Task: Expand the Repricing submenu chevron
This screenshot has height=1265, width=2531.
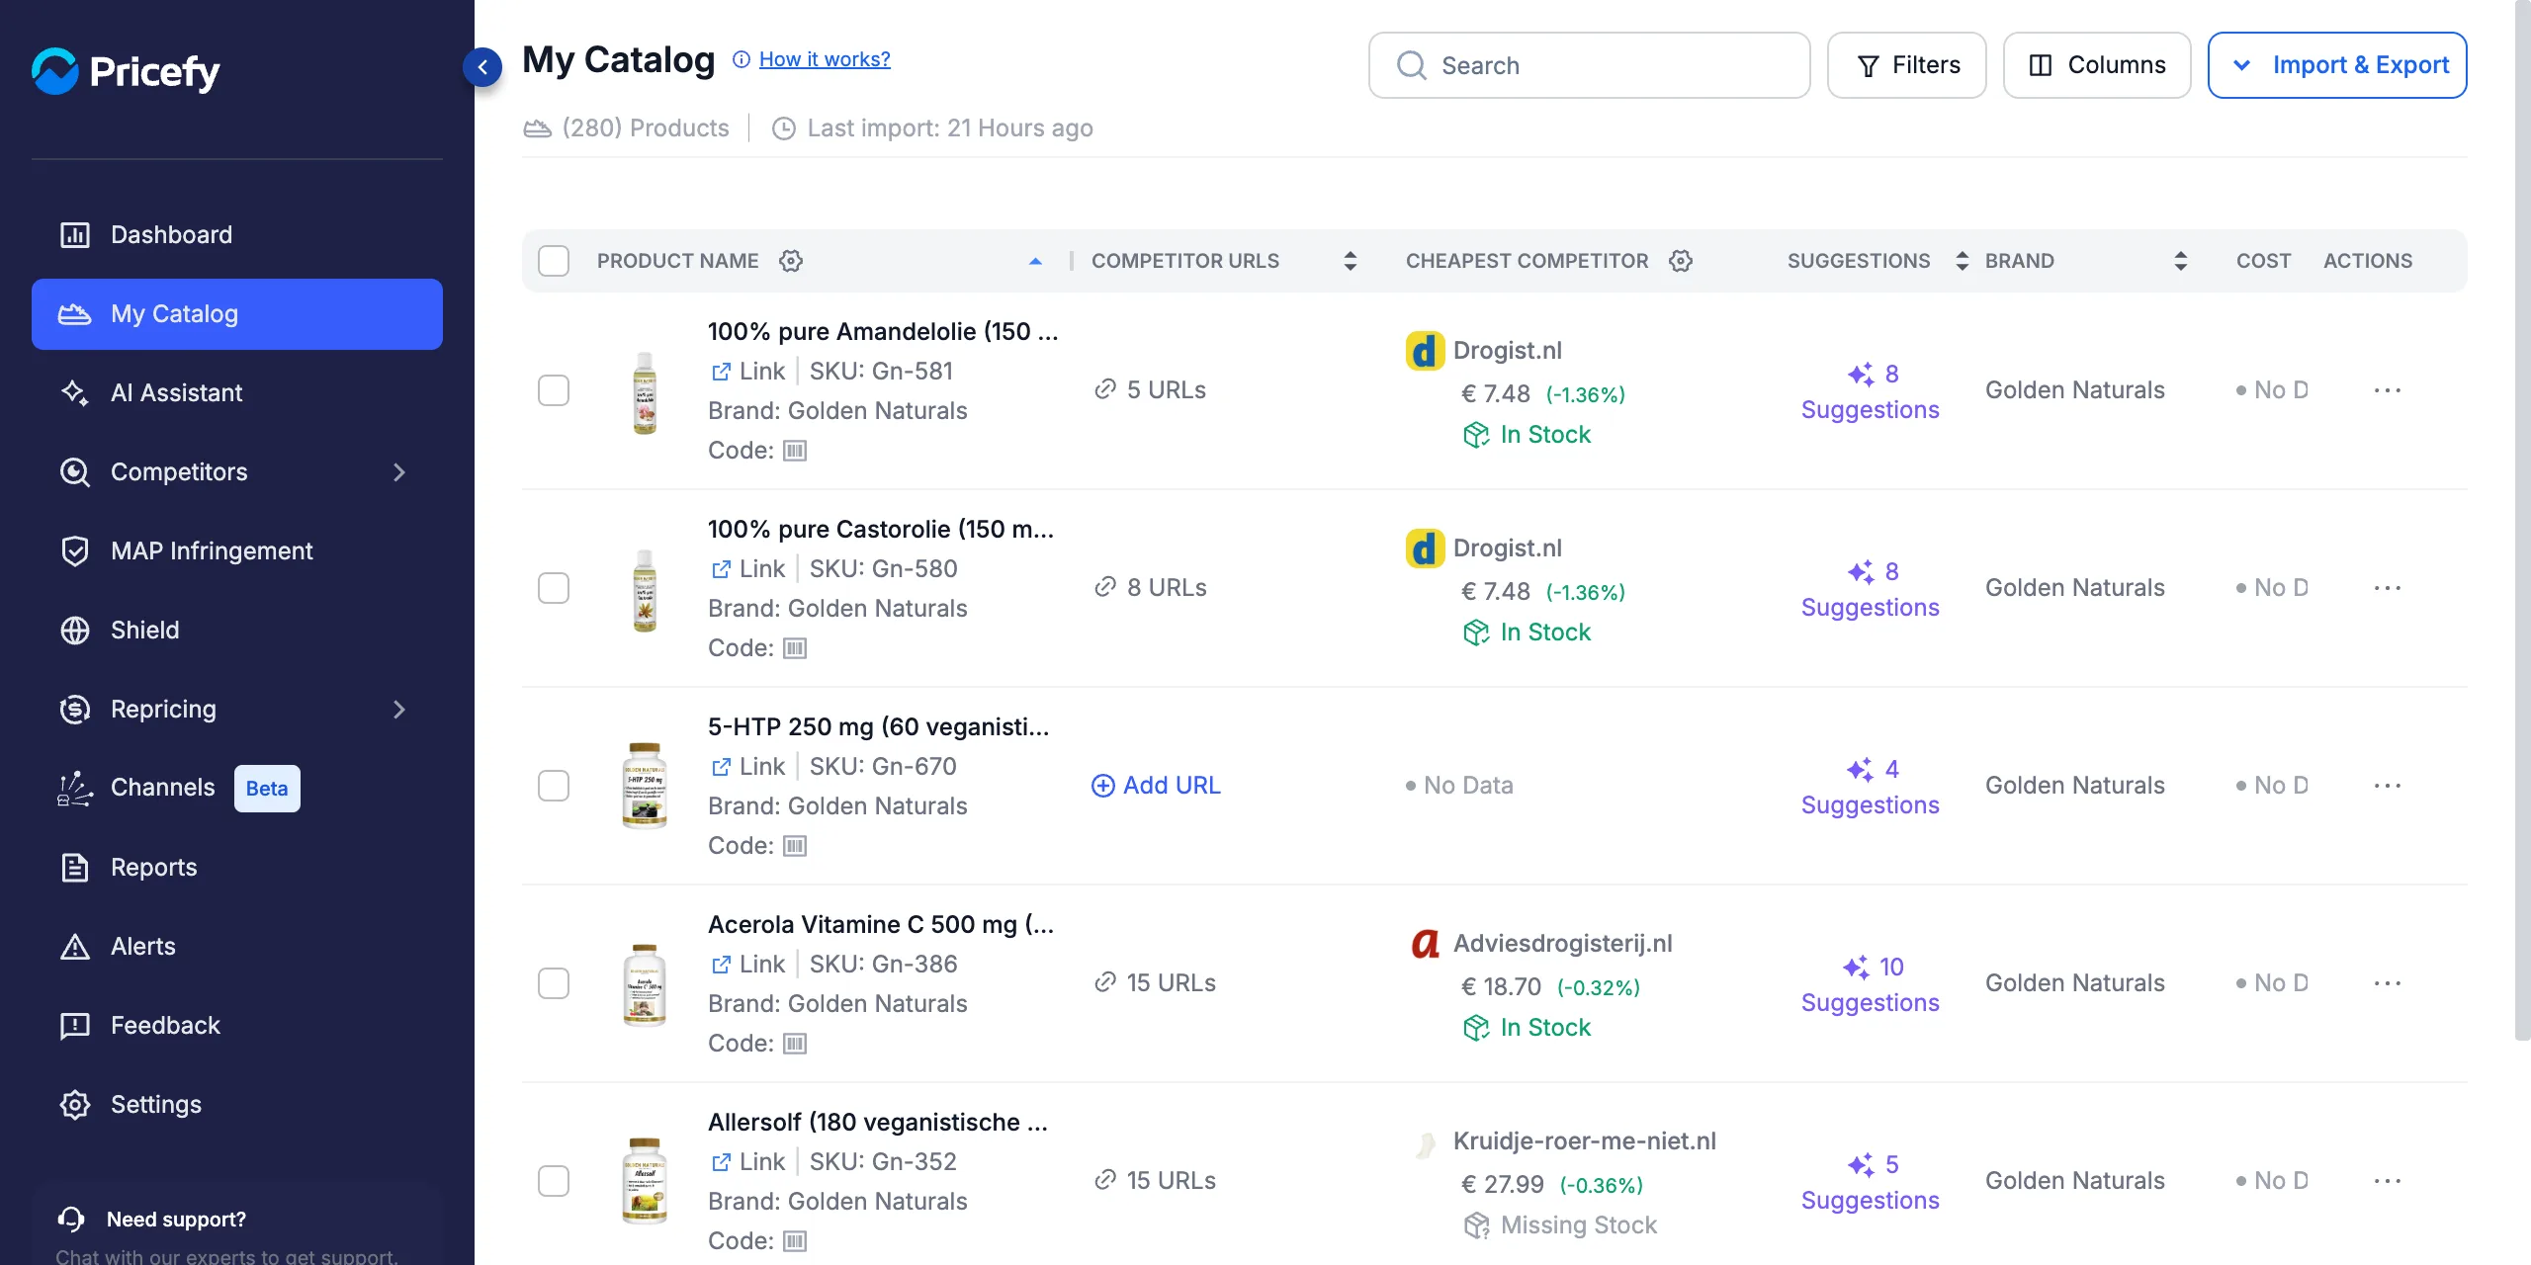Action: click(x=399, y=710)
